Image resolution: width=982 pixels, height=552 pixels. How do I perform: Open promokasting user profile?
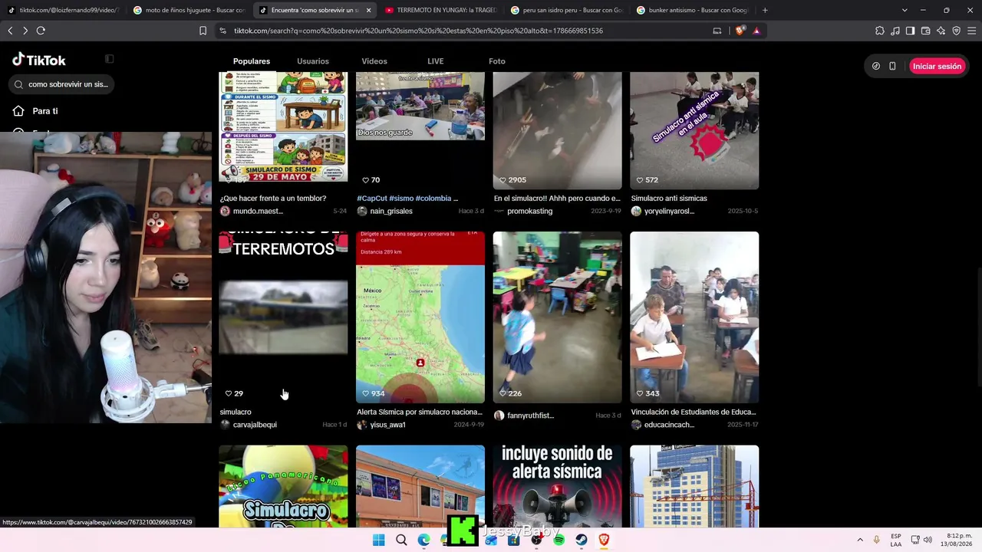(x=524, y=211)
